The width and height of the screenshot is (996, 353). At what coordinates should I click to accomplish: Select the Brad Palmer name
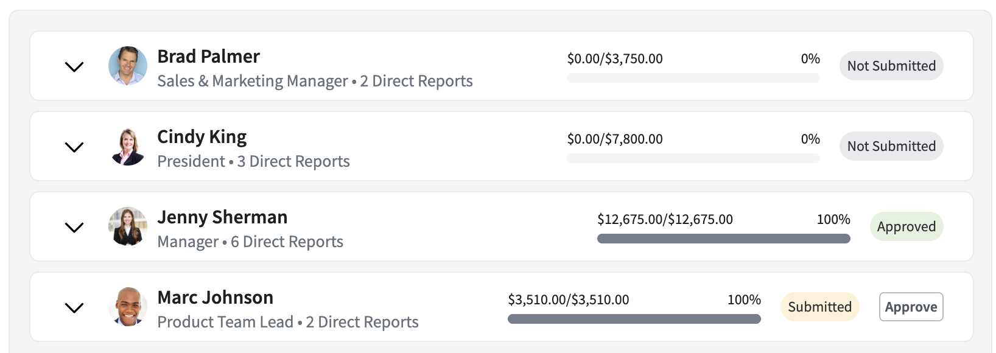(x=208, y=57)
